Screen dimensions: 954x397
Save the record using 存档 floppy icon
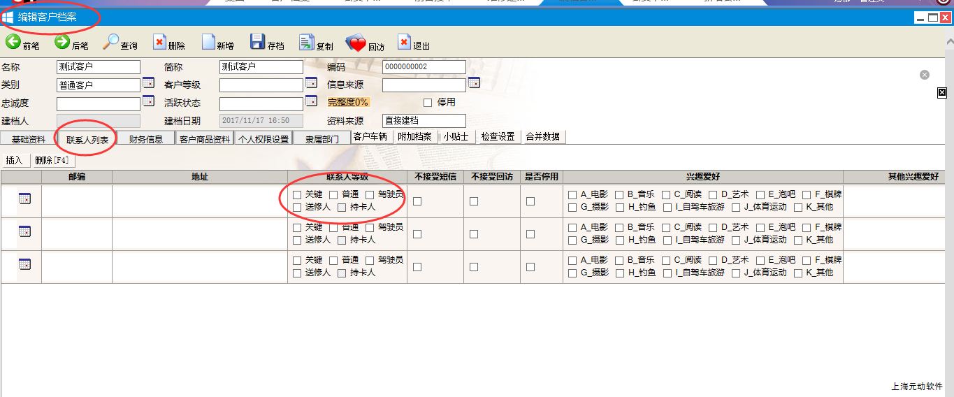coord(257,43)
